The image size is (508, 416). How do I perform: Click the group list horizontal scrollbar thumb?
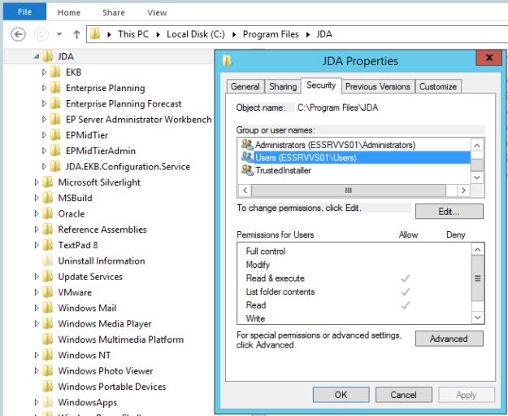pos(349,190)
